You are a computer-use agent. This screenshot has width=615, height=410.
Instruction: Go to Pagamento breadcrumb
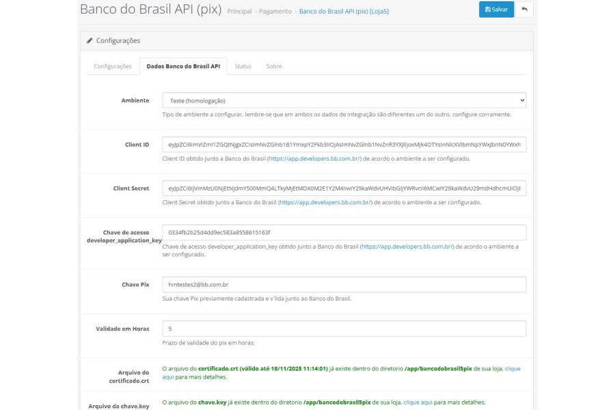(275, 12)
